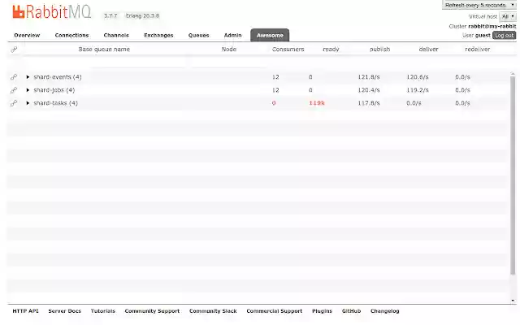Open the Server Docs link
Viewport: 520px width, 325px height.
point(65,311)
